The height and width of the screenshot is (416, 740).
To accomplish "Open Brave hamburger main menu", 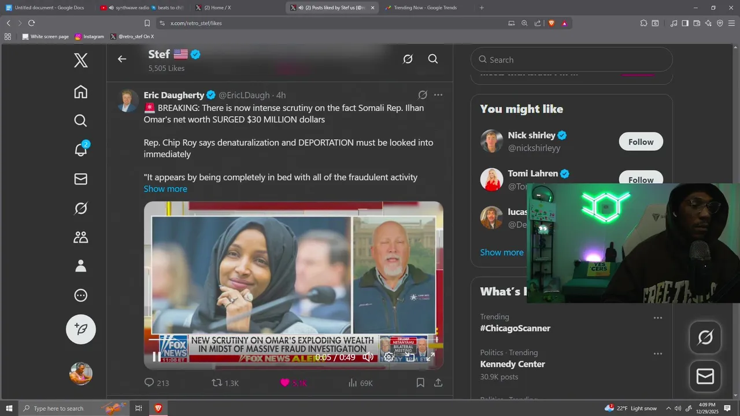I will [x=731, y=23].
